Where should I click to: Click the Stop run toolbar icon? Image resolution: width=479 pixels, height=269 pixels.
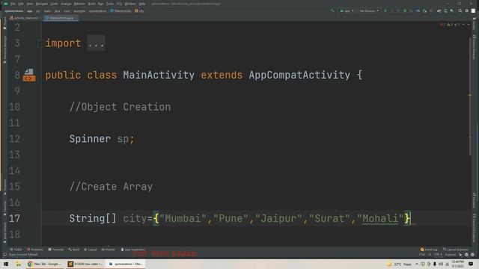tap(431, 10)
